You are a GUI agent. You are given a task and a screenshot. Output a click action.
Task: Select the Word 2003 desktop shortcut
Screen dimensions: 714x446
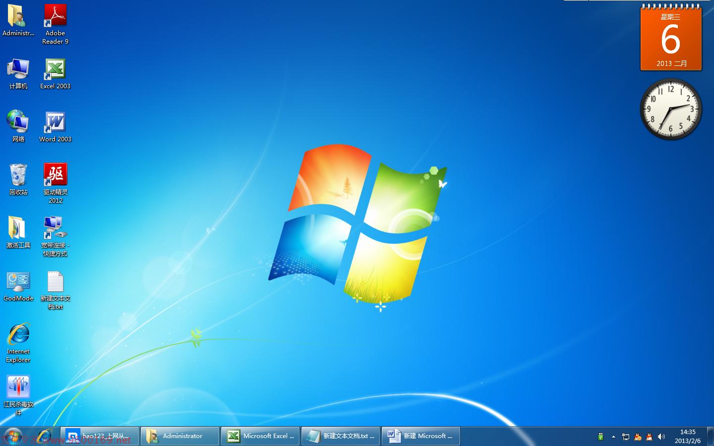(x=55, y=126)
